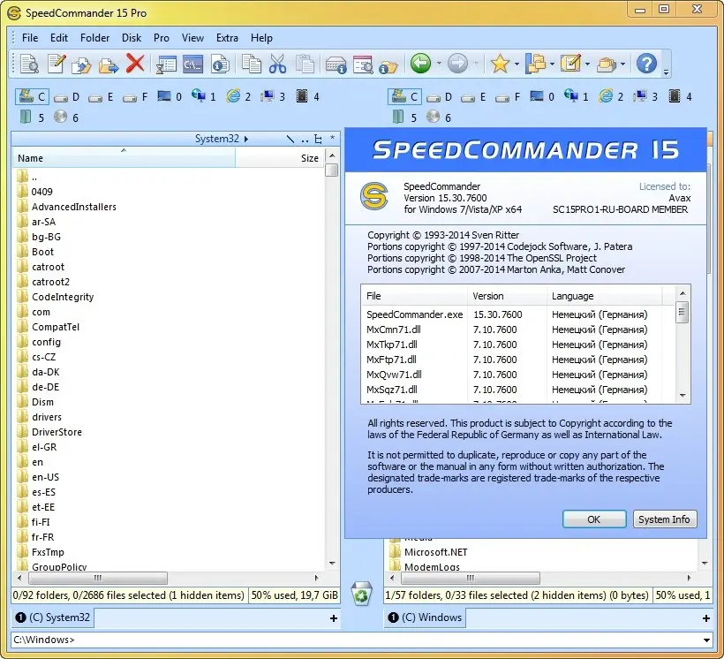Image resolution: width=724 pixels, height=659 pixels.
Task: Open dropdown next to Forward arrow
Action: tap(476, 64)
